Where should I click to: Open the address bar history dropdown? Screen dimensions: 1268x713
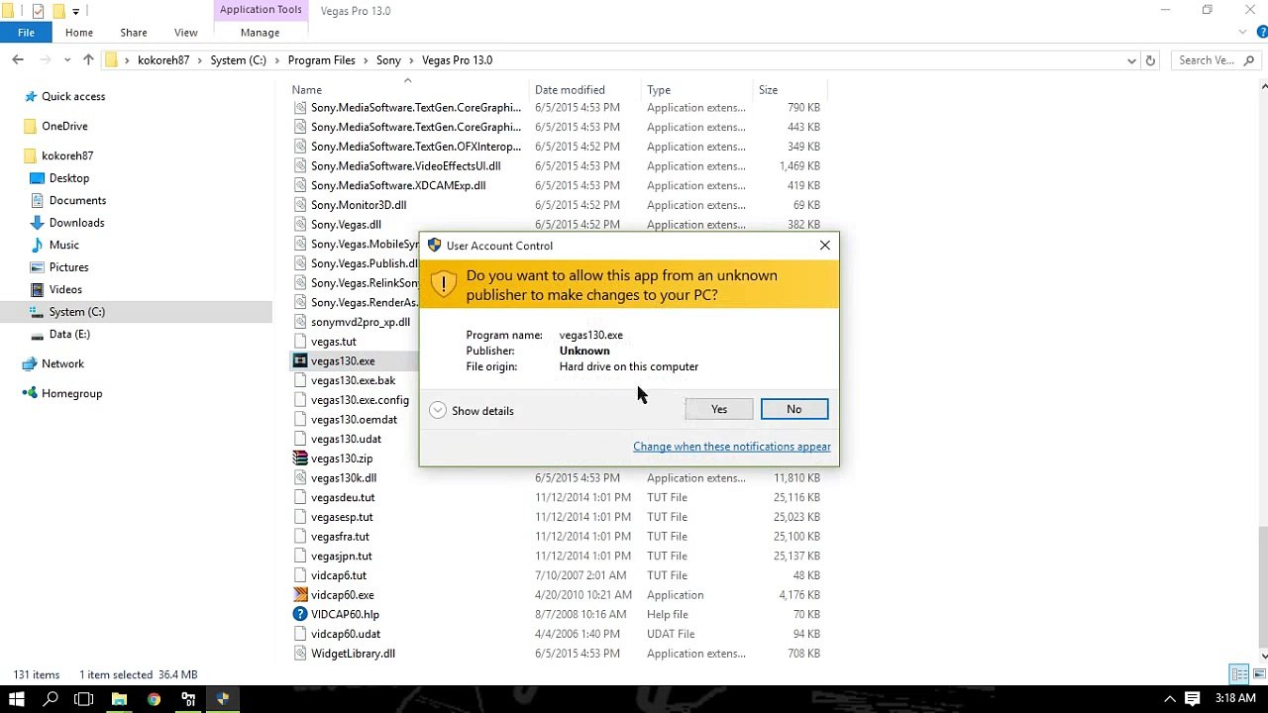(1131, 60)
